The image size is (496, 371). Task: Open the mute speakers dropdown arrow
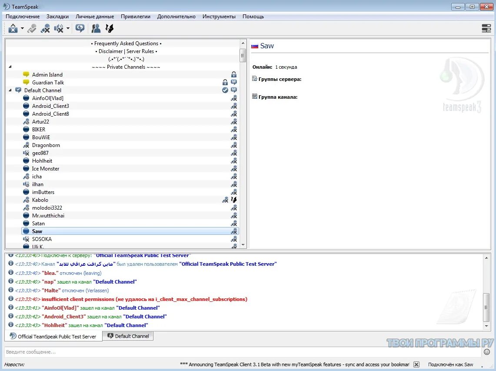pyautogui.click(x=68, y=29)
